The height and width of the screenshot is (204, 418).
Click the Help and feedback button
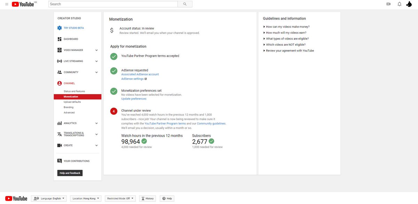tap(70, 173)
